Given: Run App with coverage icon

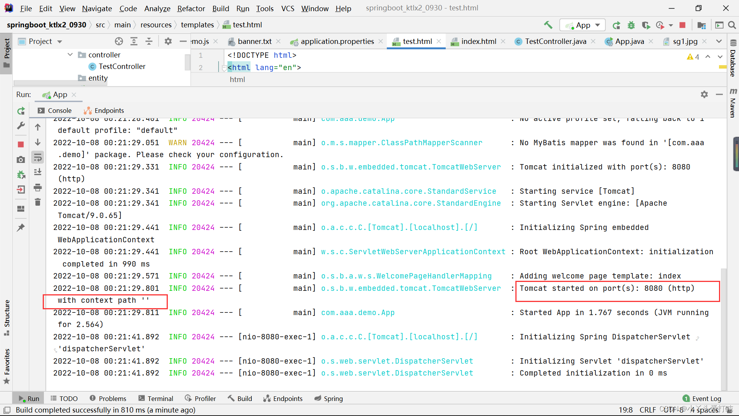Looking at the screenshot, I should point(646,25).
